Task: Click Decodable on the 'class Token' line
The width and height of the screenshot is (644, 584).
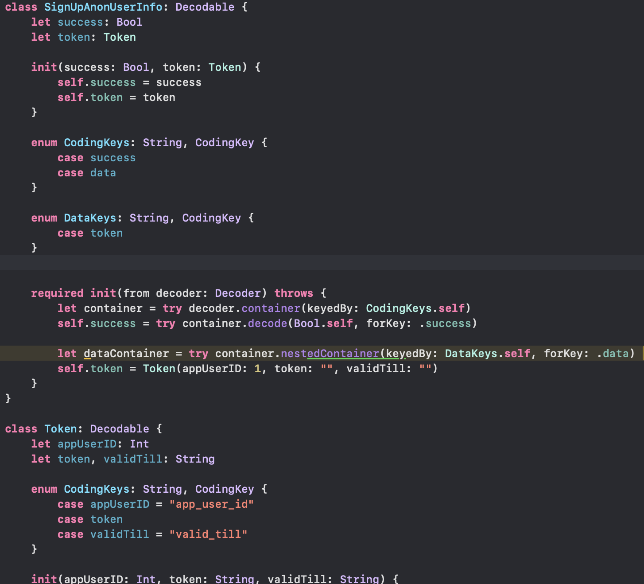Action: click(x=120, y=429)
